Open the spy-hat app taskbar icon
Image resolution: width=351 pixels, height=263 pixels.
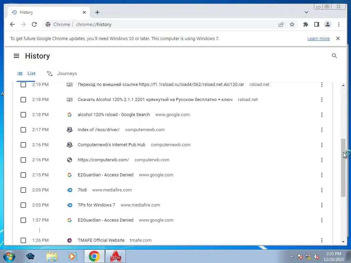pos(31,256)
